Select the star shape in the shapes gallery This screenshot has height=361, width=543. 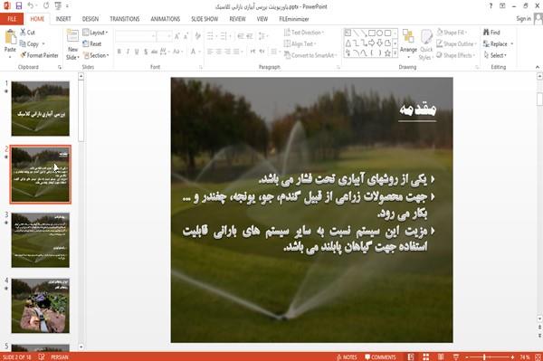[x=387, y=53]
